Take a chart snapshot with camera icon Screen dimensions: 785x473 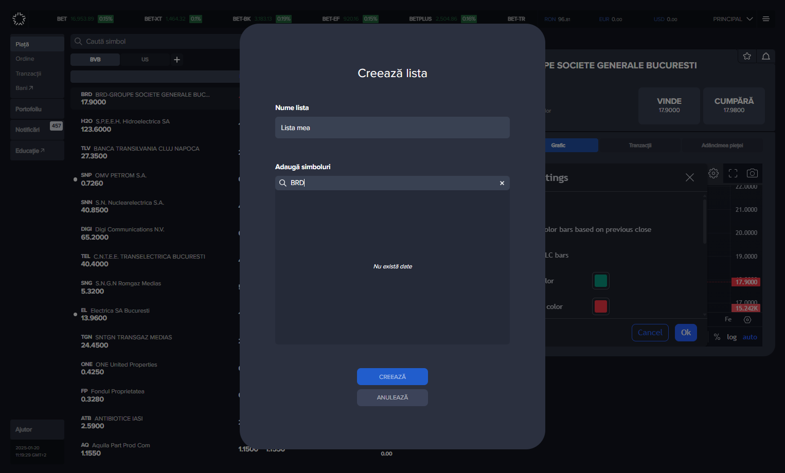(x=752, y=173)
